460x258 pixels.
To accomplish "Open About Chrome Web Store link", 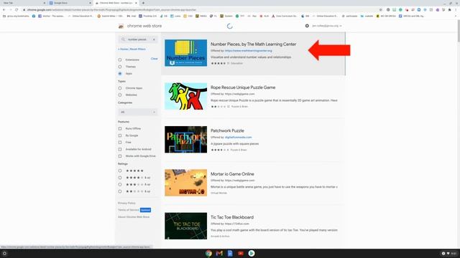I will [x=134, y=217].
